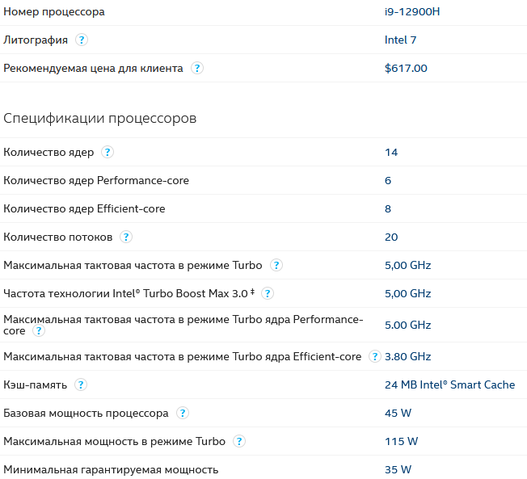
Task: Click the 'Спецификации процессоров' section heading
Action: [100, 119]
